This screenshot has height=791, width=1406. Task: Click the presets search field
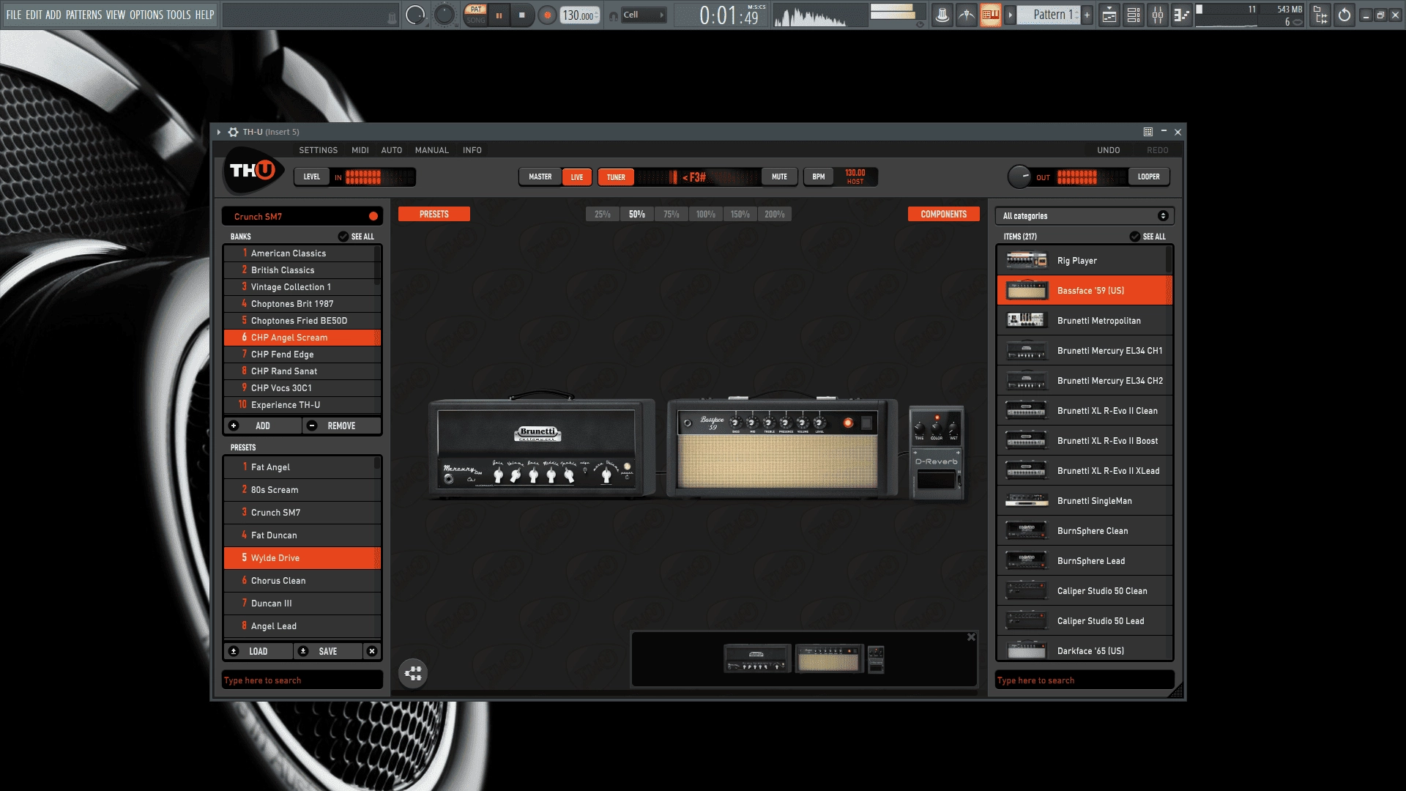(302, 680)
